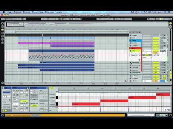Toggle the Follow button in transport
173x129 pixels.
(43, 19)
